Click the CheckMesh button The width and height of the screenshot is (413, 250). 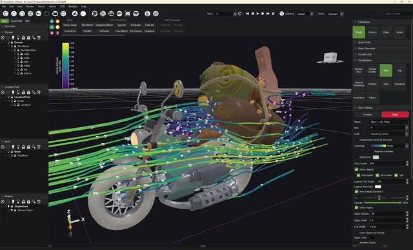click(x=121, y=31)
